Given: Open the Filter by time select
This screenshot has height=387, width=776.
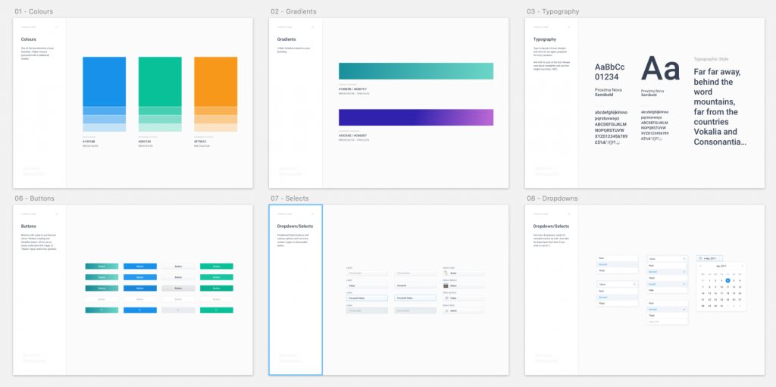Looking at the screenshot, I should (x=464, y=298).
